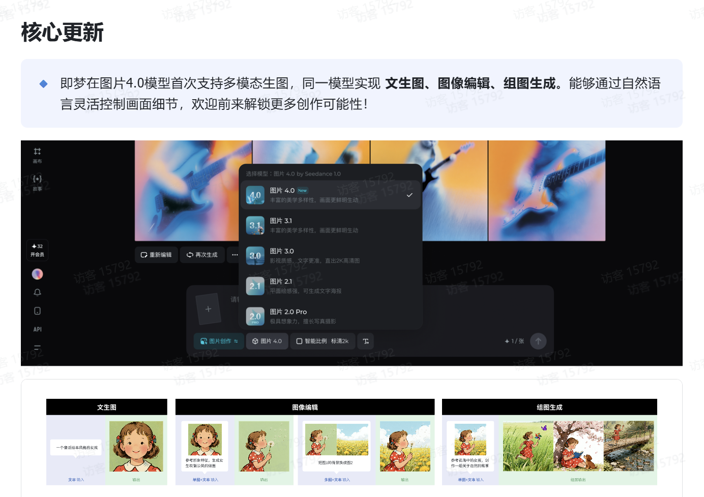Click the text tool icon in toolbar

(x=366, y=341)
